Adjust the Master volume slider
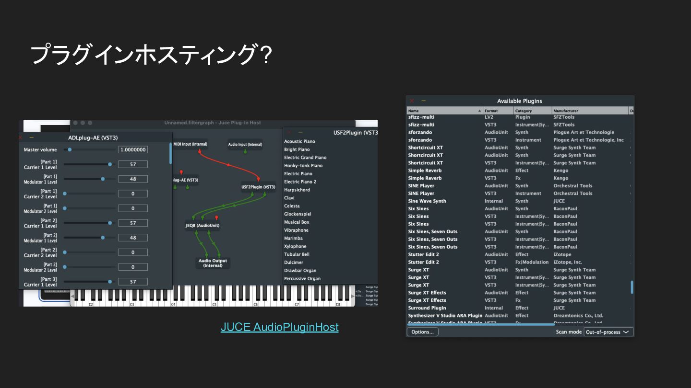Viewport: 691px width, 388px height. 89,149
